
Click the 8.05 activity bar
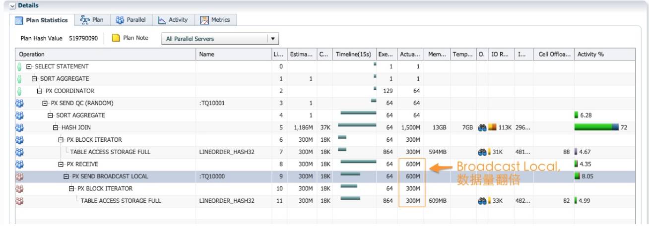[x=578, y=176]
